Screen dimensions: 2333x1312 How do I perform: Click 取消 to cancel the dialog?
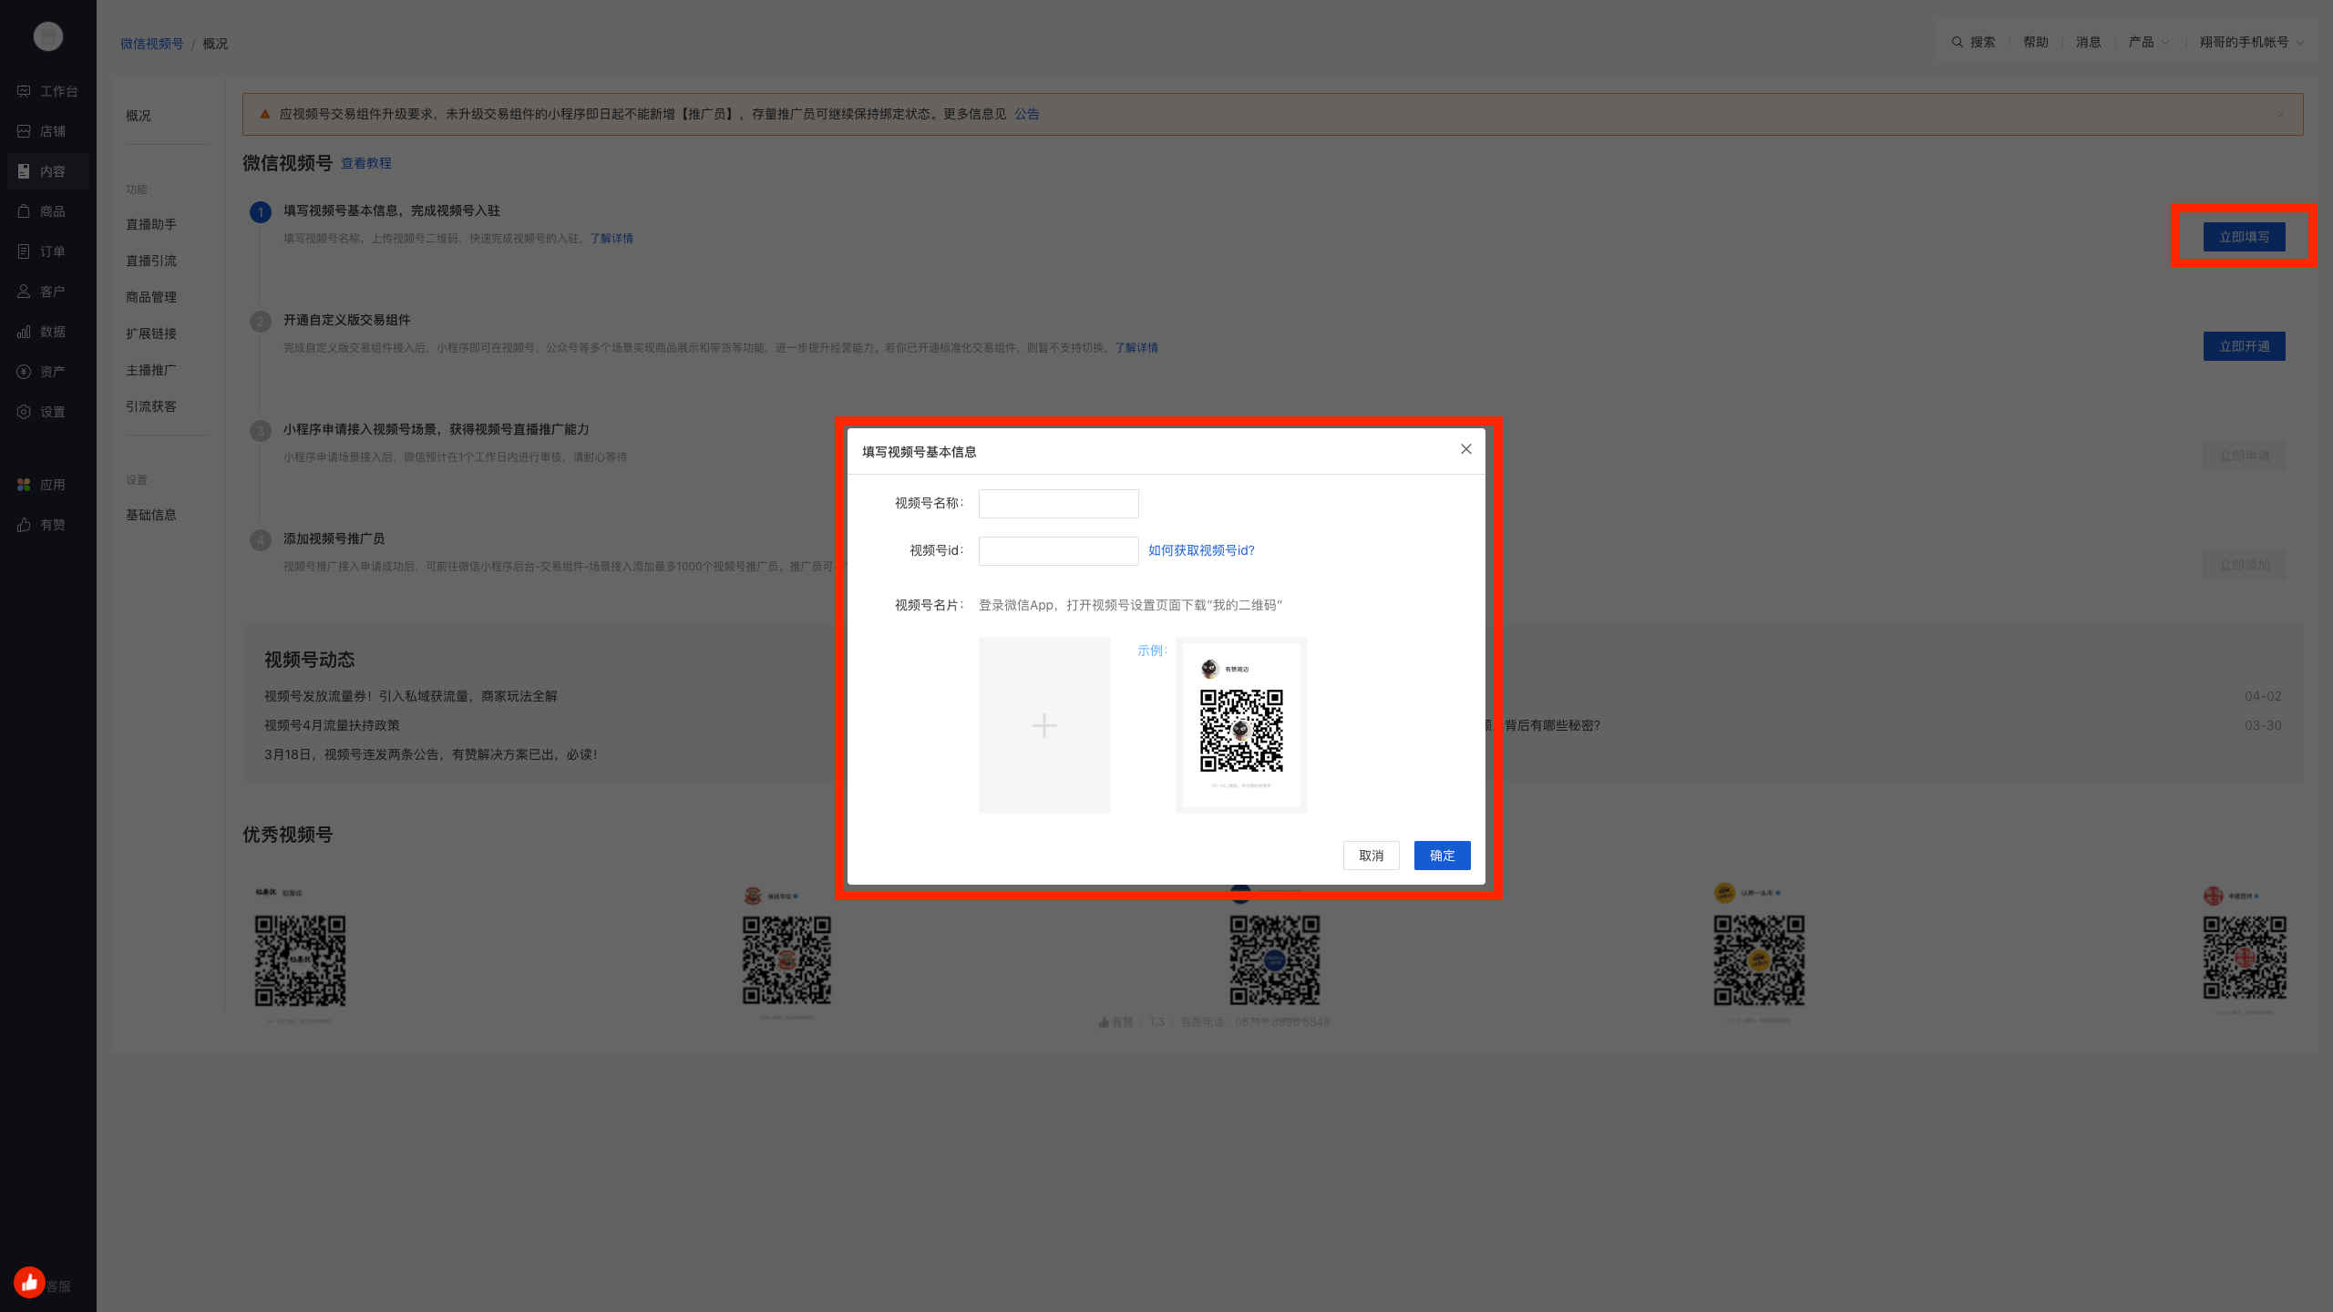tap(1372, 856)
